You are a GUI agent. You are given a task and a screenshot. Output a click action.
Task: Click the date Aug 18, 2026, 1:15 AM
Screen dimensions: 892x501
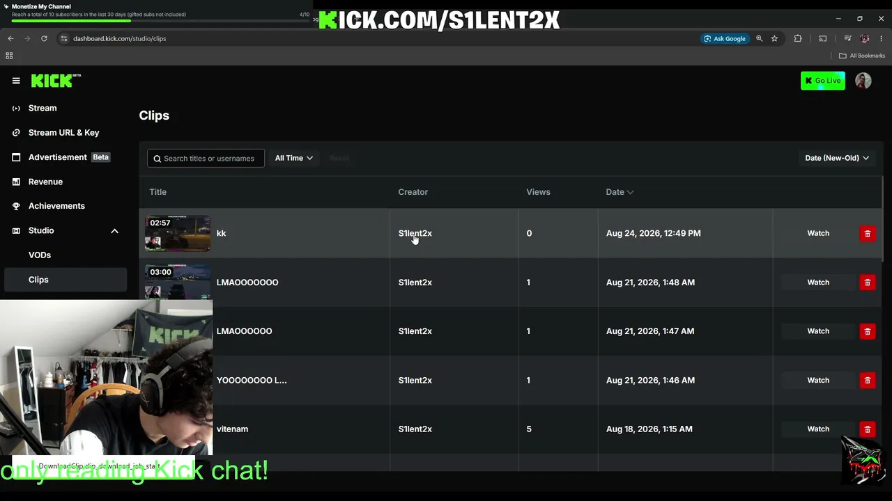point(649,429)
